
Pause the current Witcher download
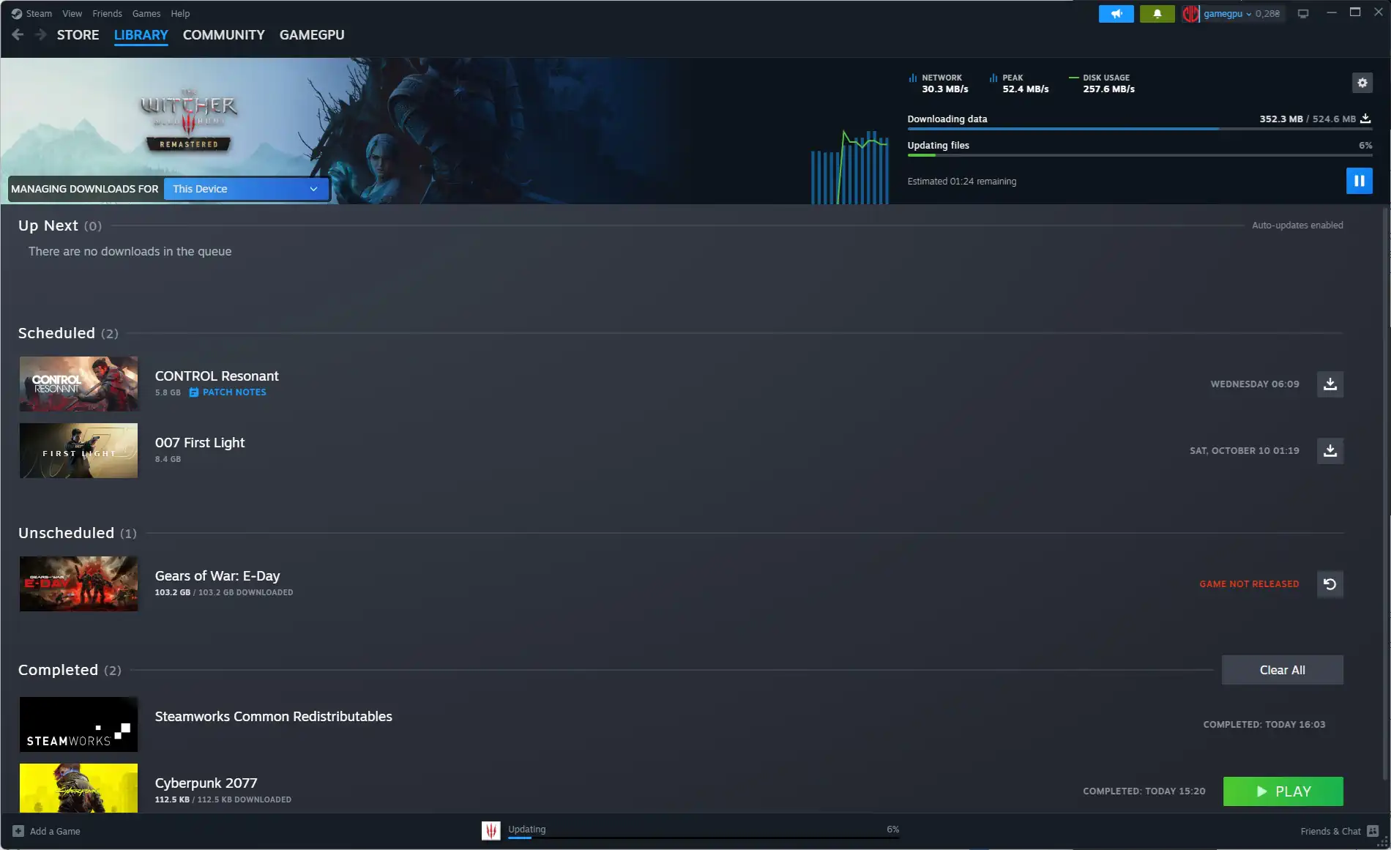click(x=1359, y=181)
